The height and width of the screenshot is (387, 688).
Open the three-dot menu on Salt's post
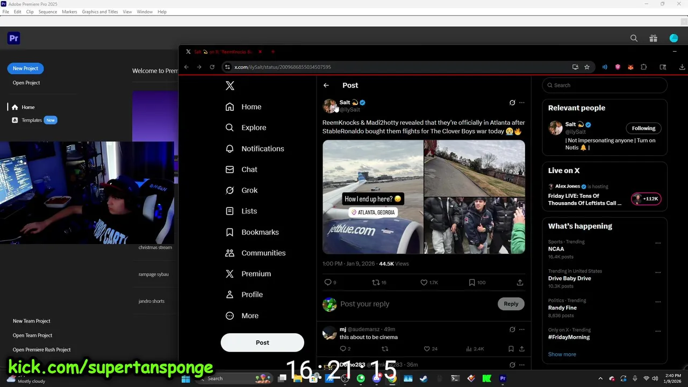(521, 103)
